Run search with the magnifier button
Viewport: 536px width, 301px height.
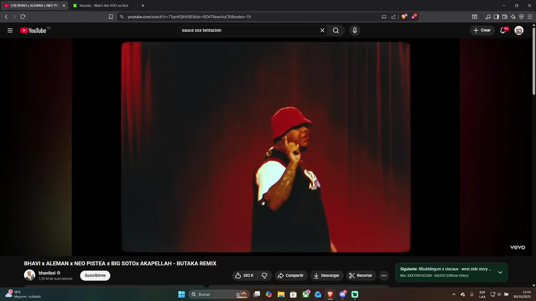coord(336,30)
